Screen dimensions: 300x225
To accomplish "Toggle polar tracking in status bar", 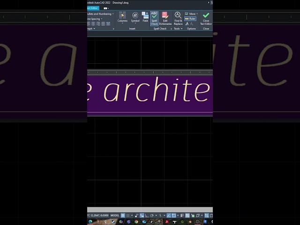I will click(x=152, y=216).
